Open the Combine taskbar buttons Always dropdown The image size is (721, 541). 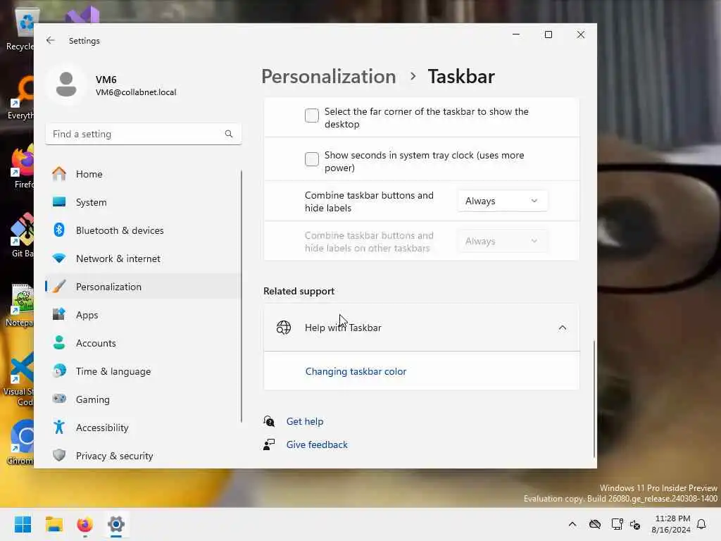502,201
